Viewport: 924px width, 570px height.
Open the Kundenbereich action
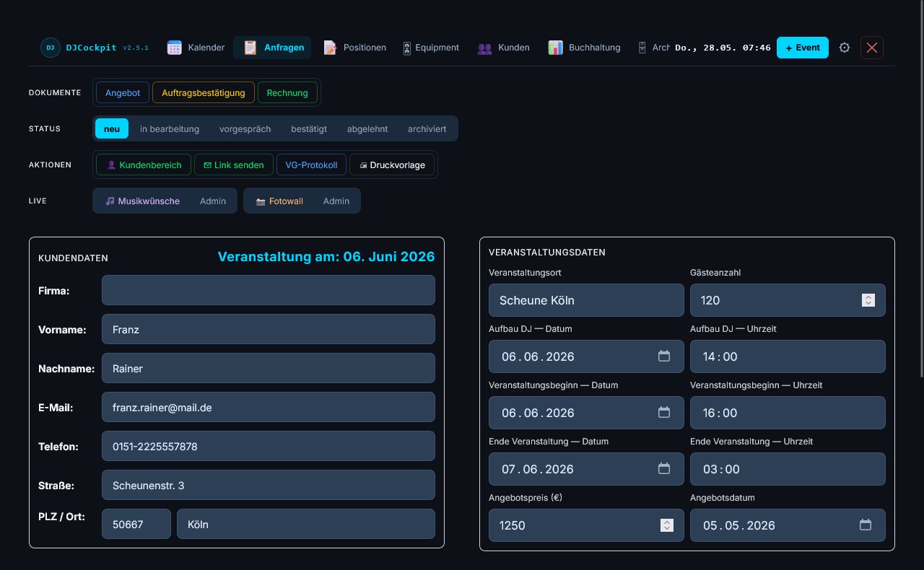coord(144,165)
